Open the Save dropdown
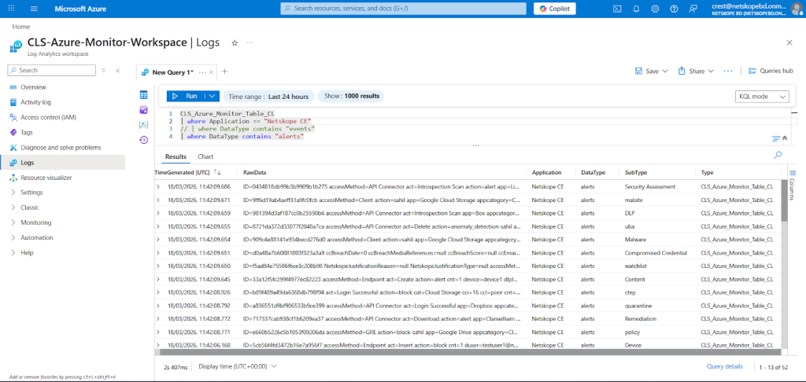 (651, 71)
